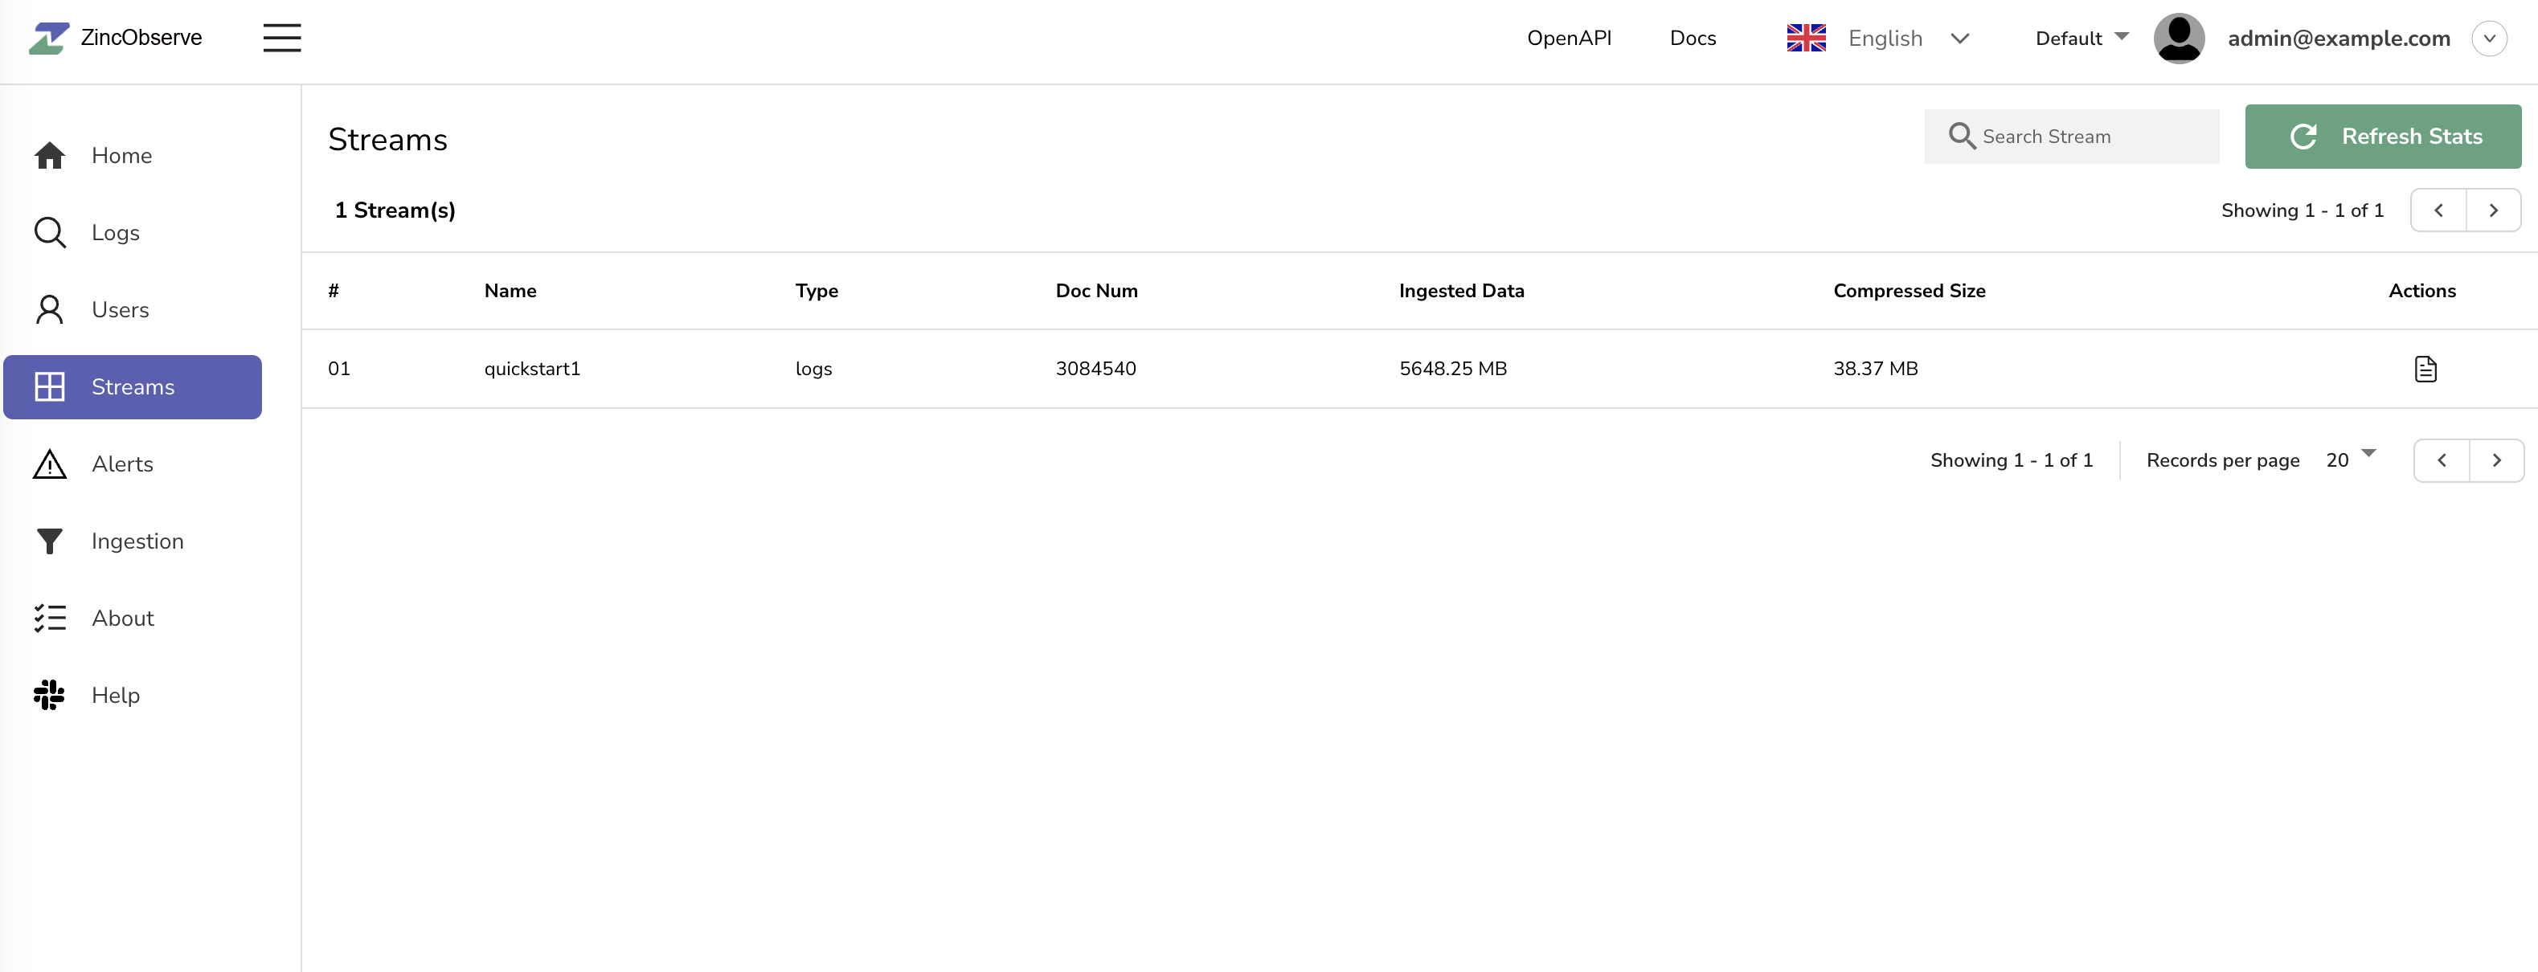
Task: Open the Ingestion page
Action: (137, 541)
